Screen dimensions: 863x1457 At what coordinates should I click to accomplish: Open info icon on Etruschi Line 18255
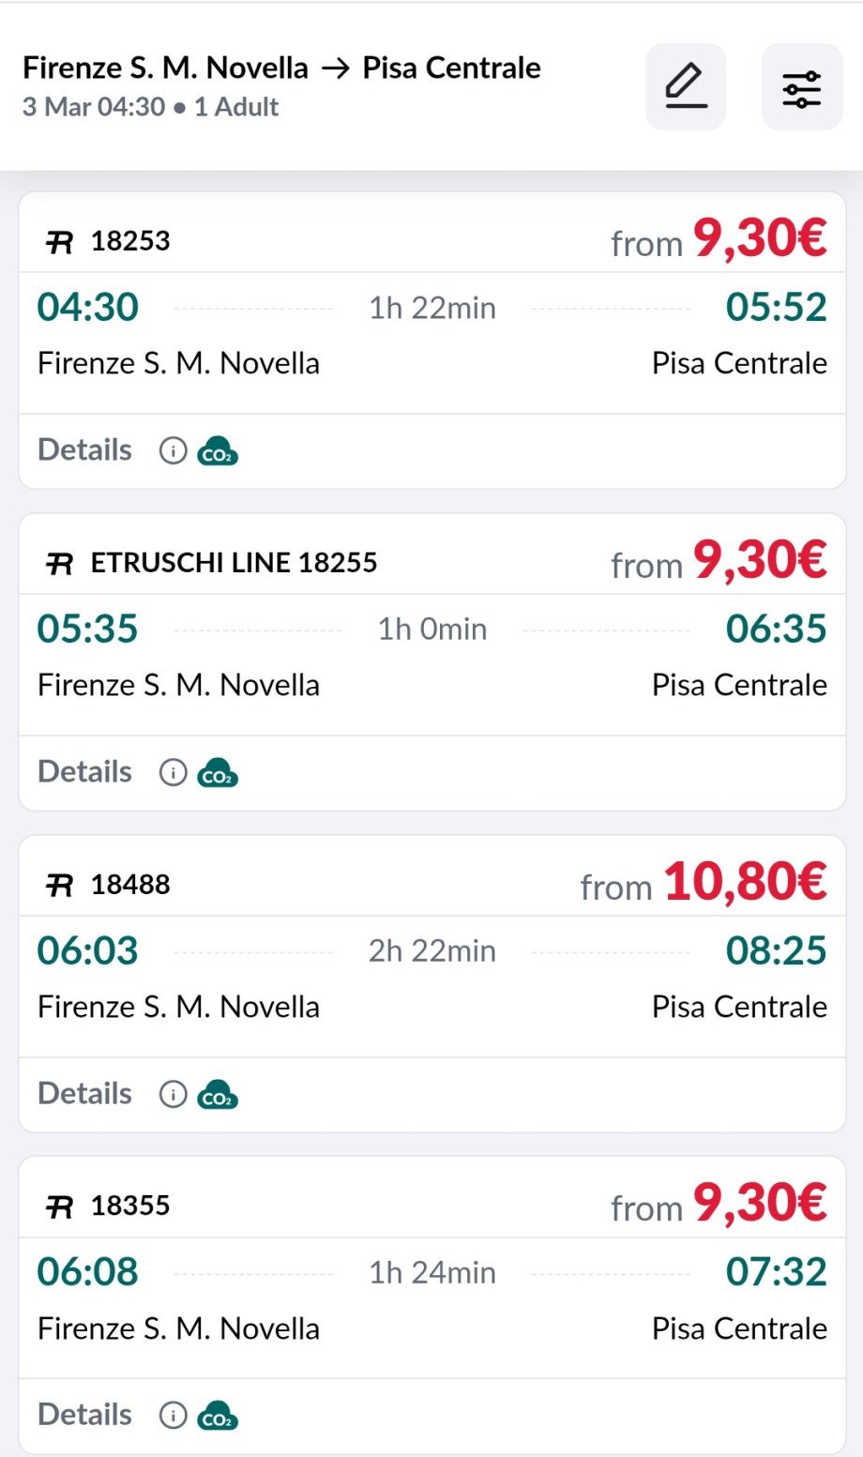(x=173, y=772)
